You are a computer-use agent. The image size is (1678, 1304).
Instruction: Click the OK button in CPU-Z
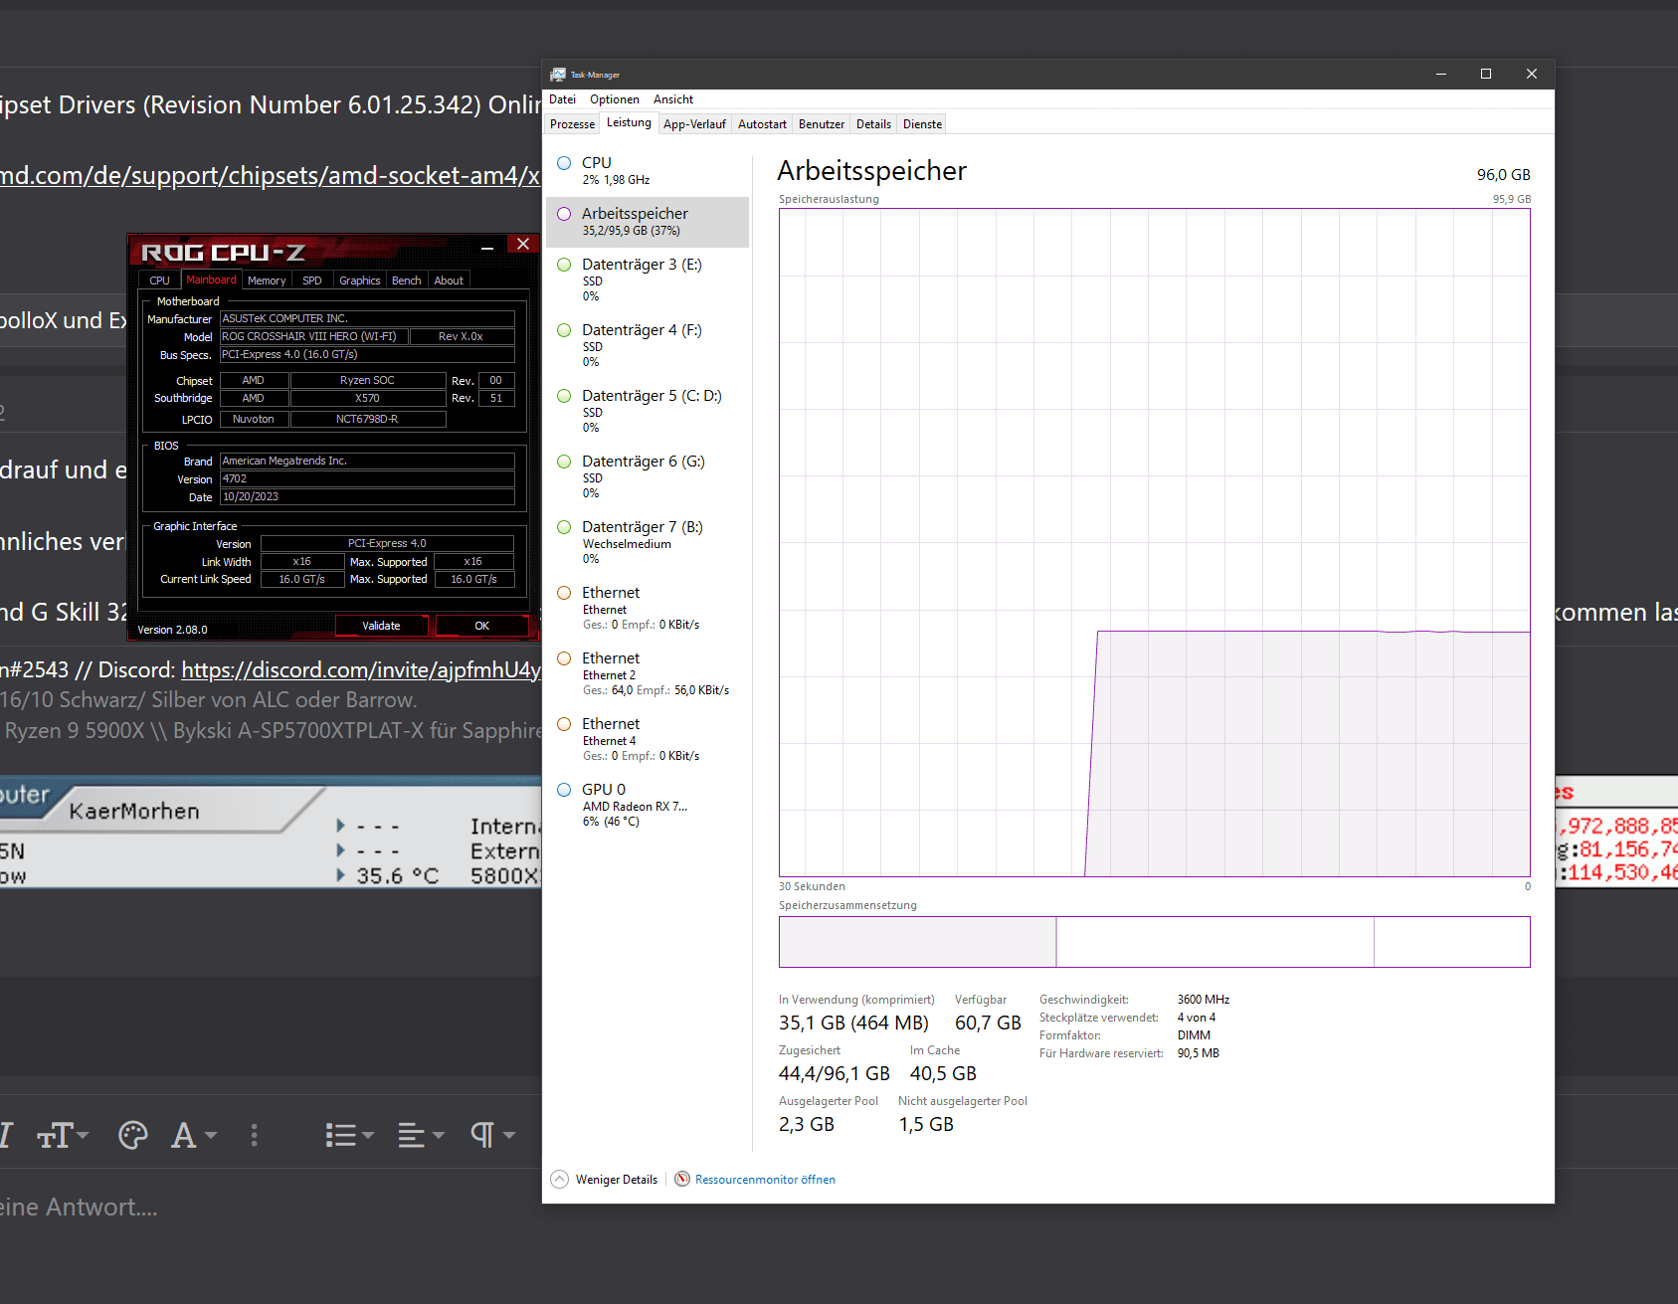pos(482,626)
